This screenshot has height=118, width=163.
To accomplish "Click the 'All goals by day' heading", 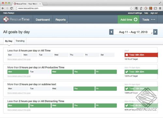I will coord(16,32).
